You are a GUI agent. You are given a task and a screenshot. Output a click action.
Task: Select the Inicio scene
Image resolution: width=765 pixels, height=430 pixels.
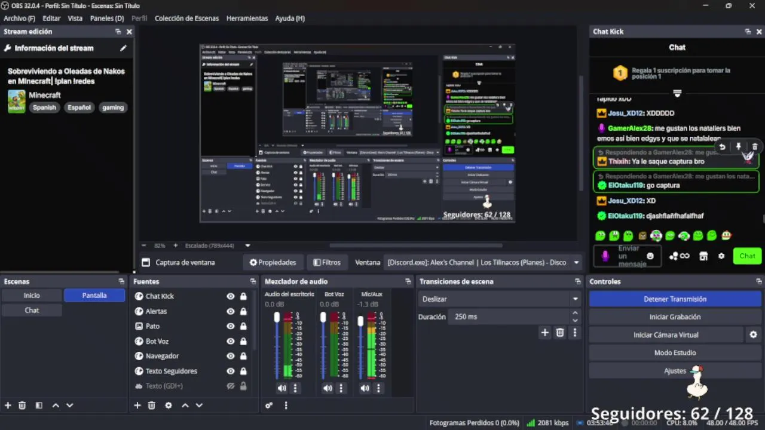(32, 296)
